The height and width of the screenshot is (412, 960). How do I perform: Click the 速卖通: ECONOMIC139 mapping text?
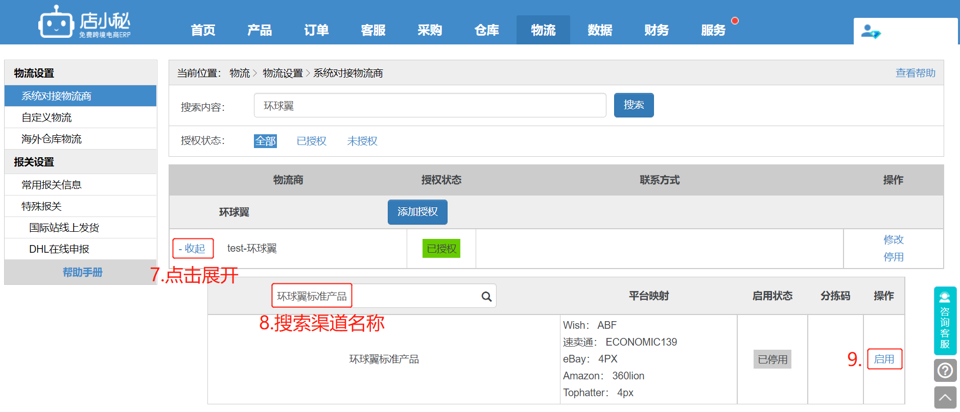click(620, 342)
